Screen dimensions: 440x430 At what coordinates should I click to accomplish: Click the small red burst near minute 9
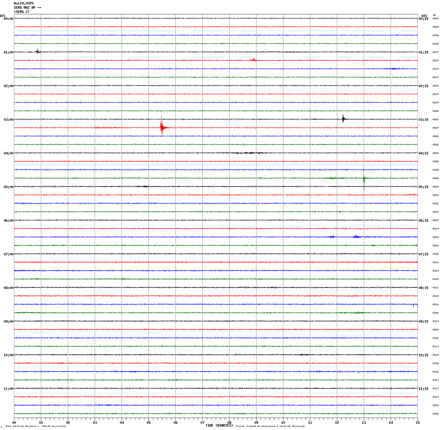[254, 60]
